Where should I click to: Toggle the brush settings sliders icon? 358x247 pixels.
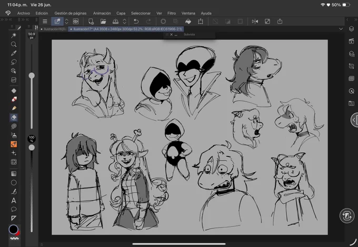(36, 27)
